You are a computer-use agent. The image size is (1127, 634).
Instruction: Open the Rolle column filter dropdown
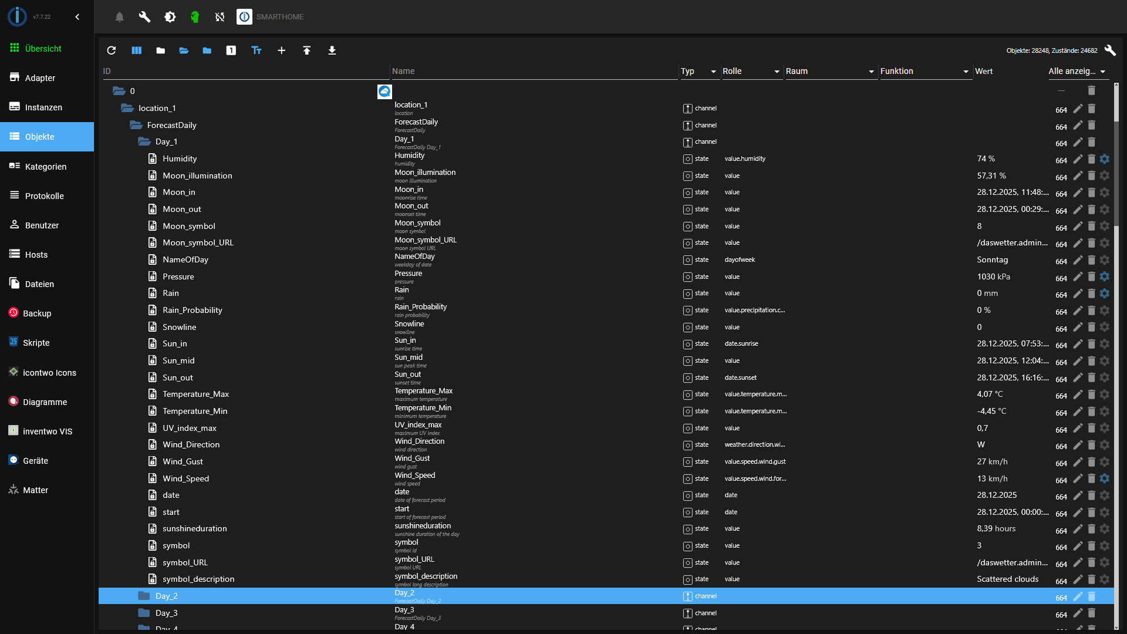pyautogui.click(x=776, y=71)
